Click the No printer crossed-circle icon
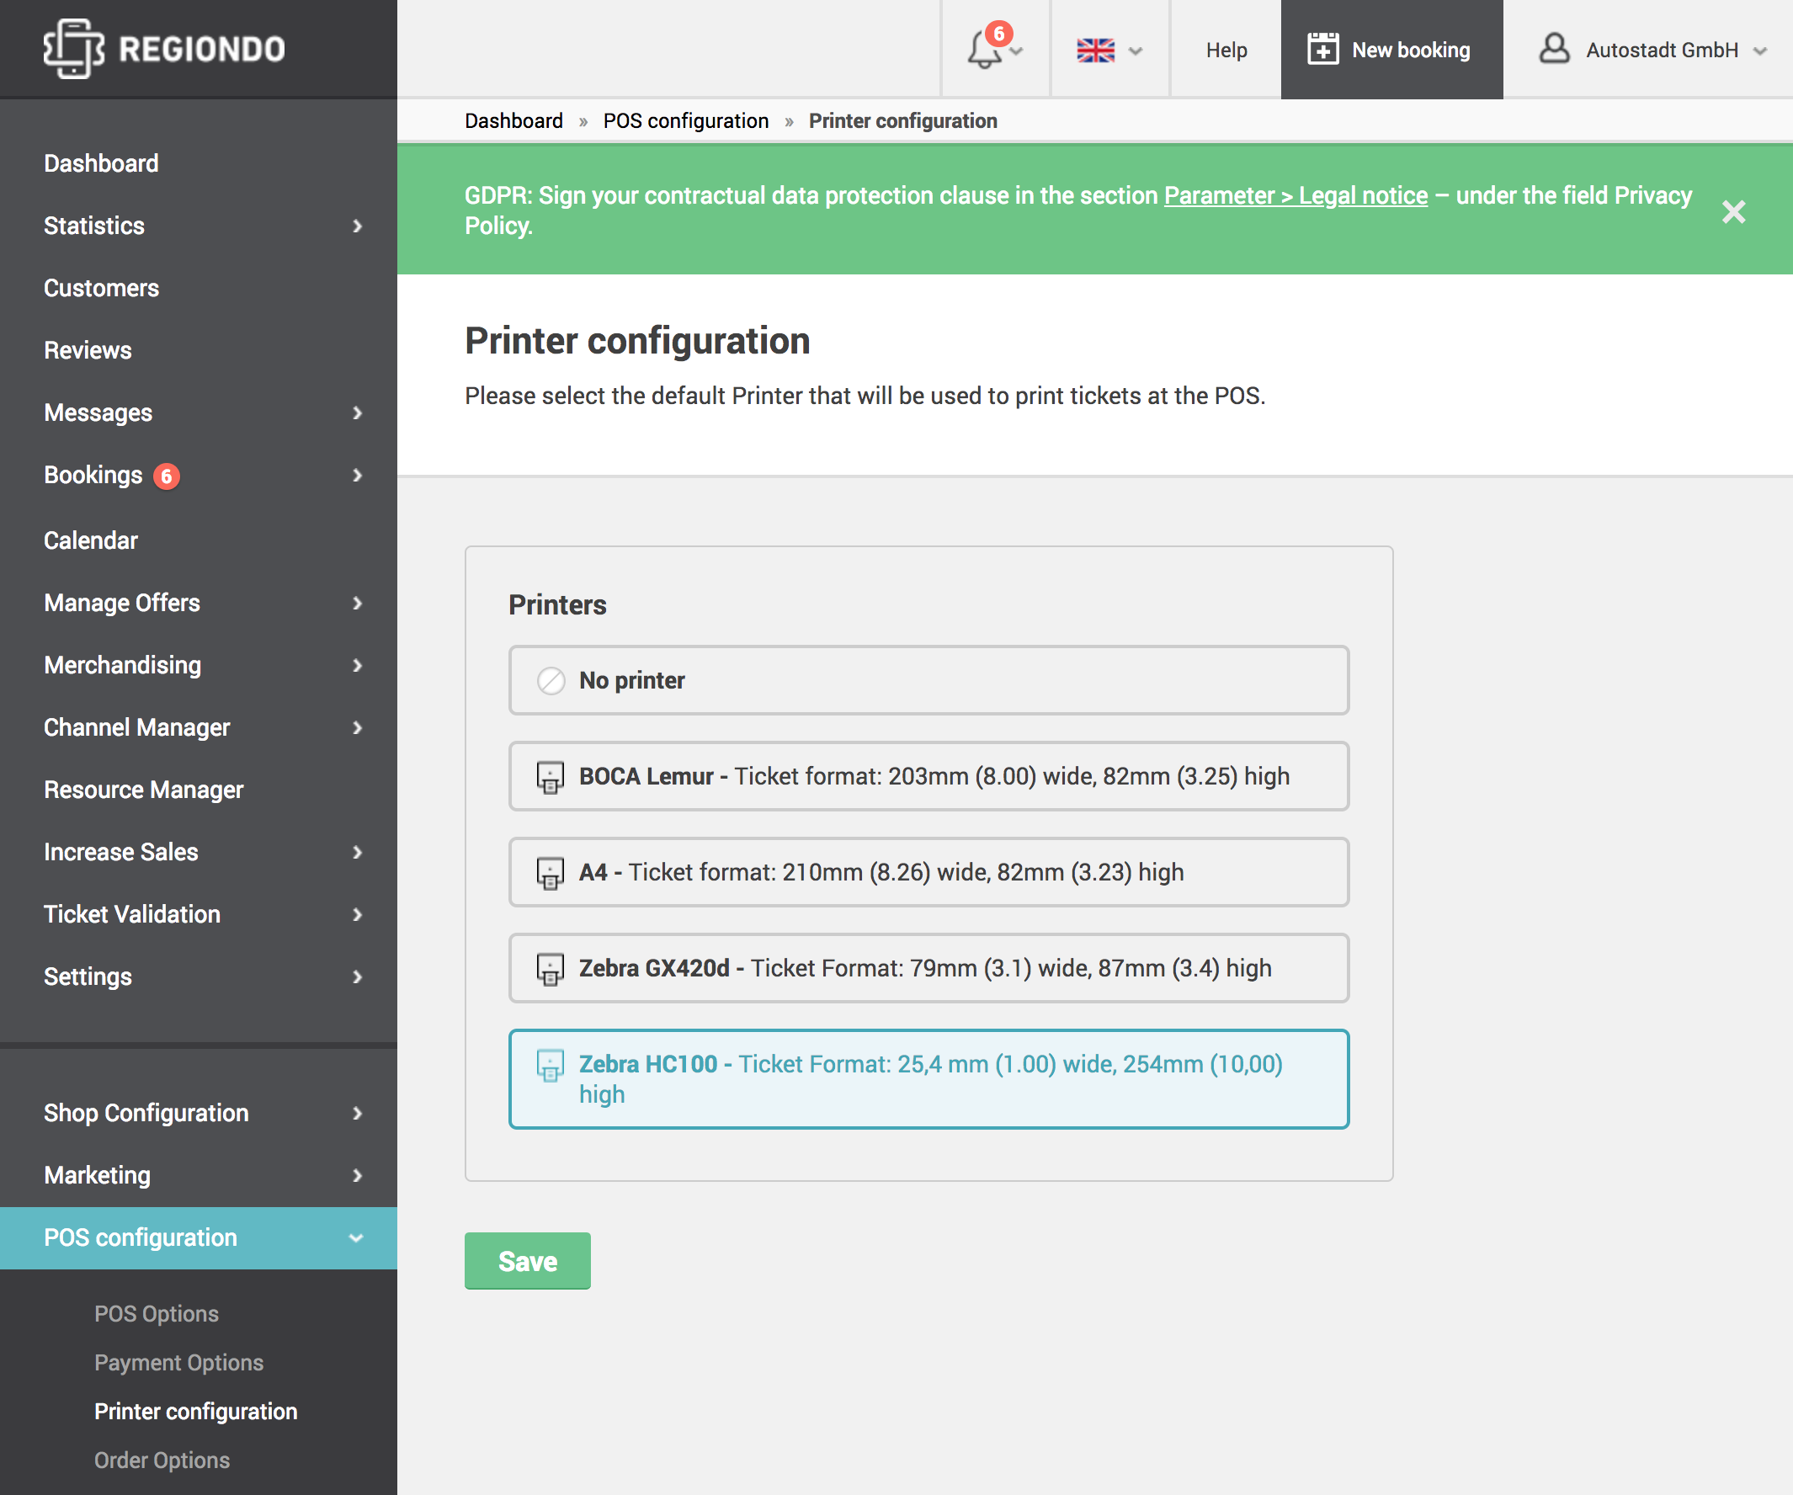 [551, 680]
